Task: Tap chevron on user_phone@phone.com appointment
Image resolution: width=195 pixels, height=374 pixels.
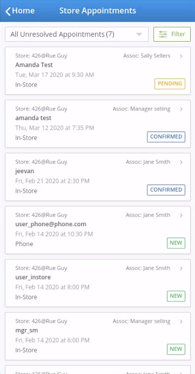Action: [181, 215]
